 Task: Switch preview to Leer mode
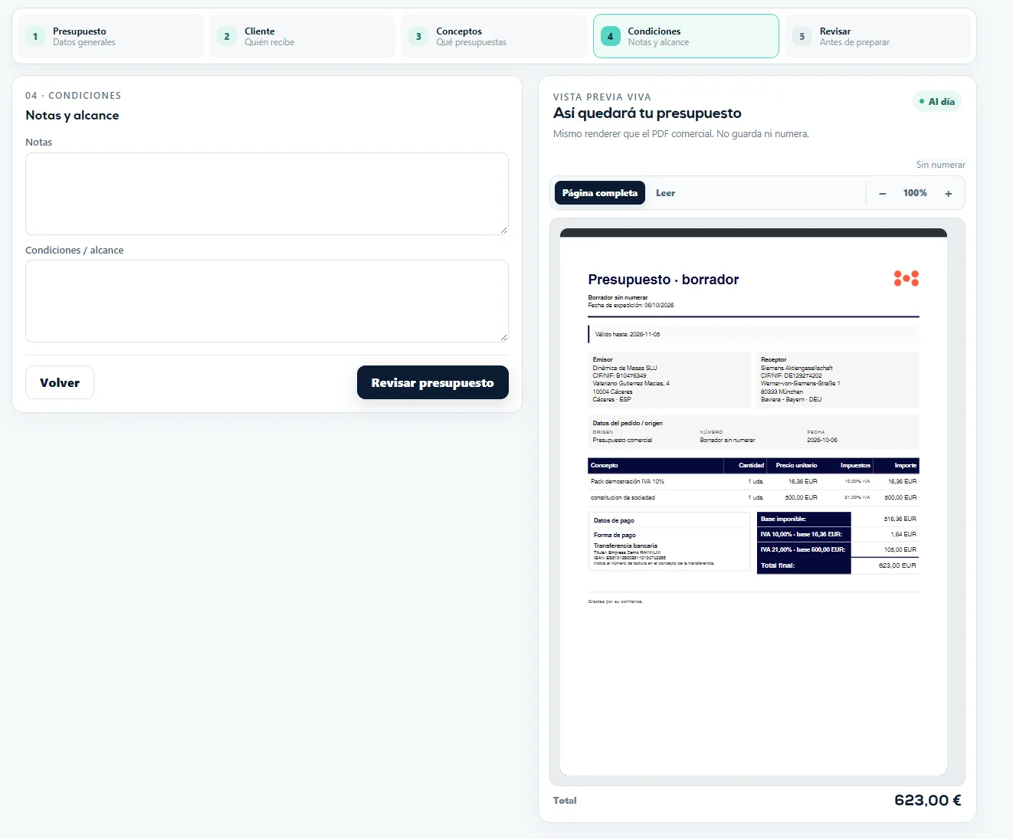tap(665, 193)
